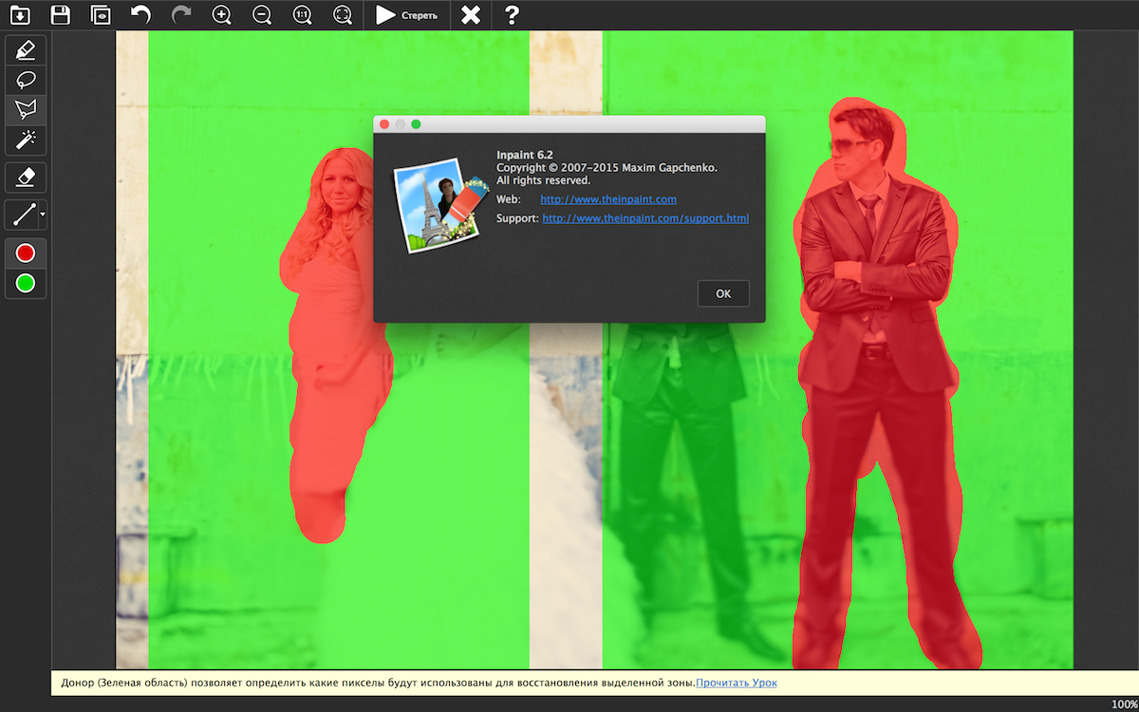Set zoom to actual size 1:1
The width and height of the screenshot is (1139, 712).
[302, 14]
